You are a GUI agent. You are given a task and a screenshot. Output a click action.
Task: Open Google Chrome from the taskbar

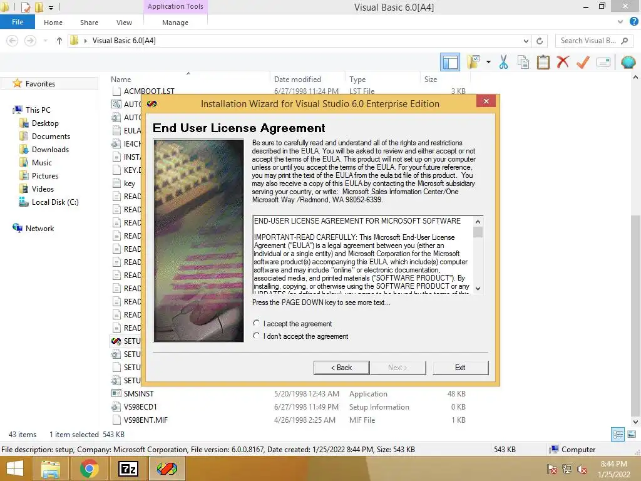pos(89,468)
